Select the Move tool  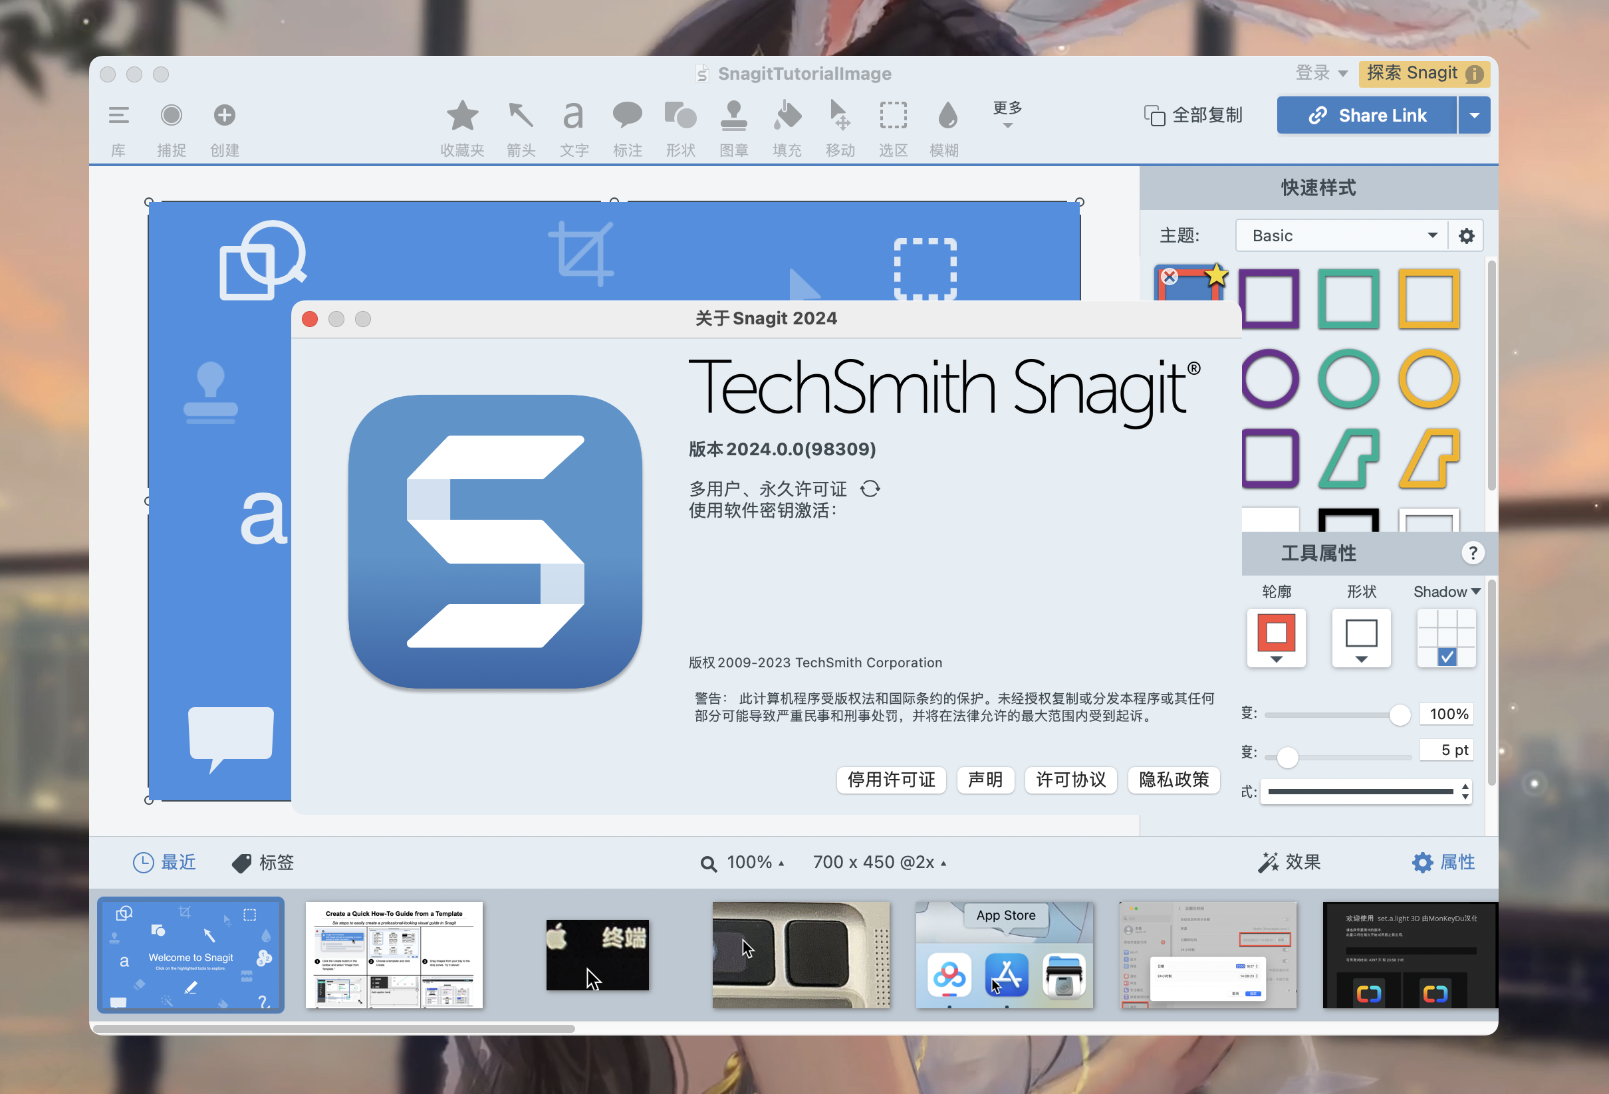point(840,115)
